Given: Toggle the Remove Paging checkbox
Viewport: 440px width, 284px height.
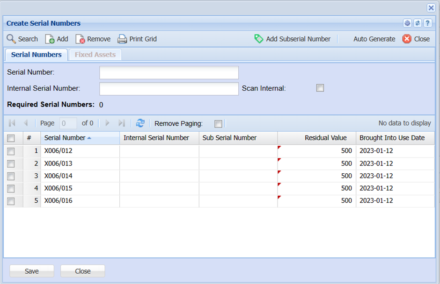Looking at the screenshot, I should click(218, 124).
